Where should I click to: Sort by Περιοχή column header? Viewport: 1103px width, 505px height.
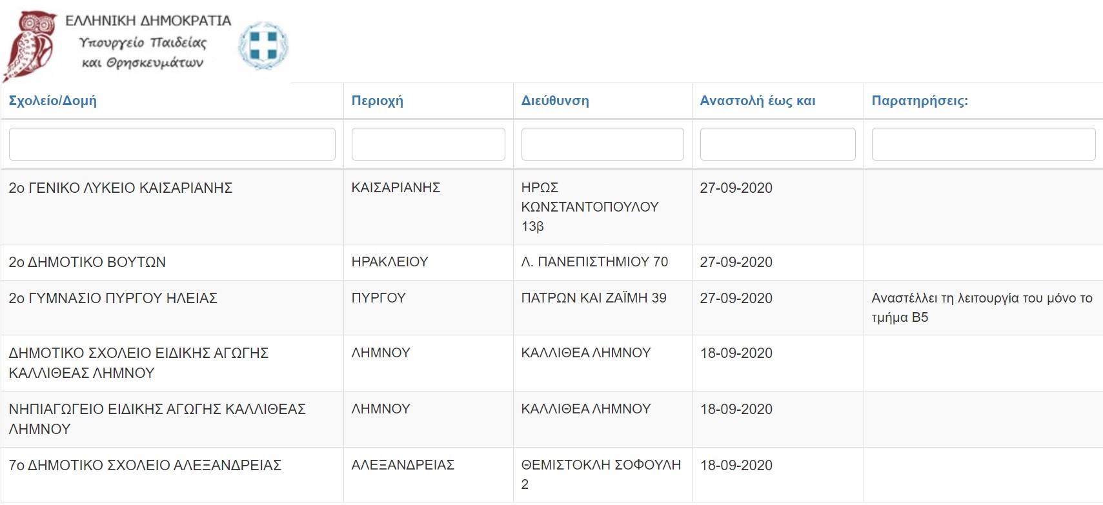coord(377,101)
